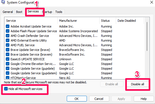
Task: Select Stopped status of EaseUS UPDATE SERVICE
Action: (x=106, y=59)
